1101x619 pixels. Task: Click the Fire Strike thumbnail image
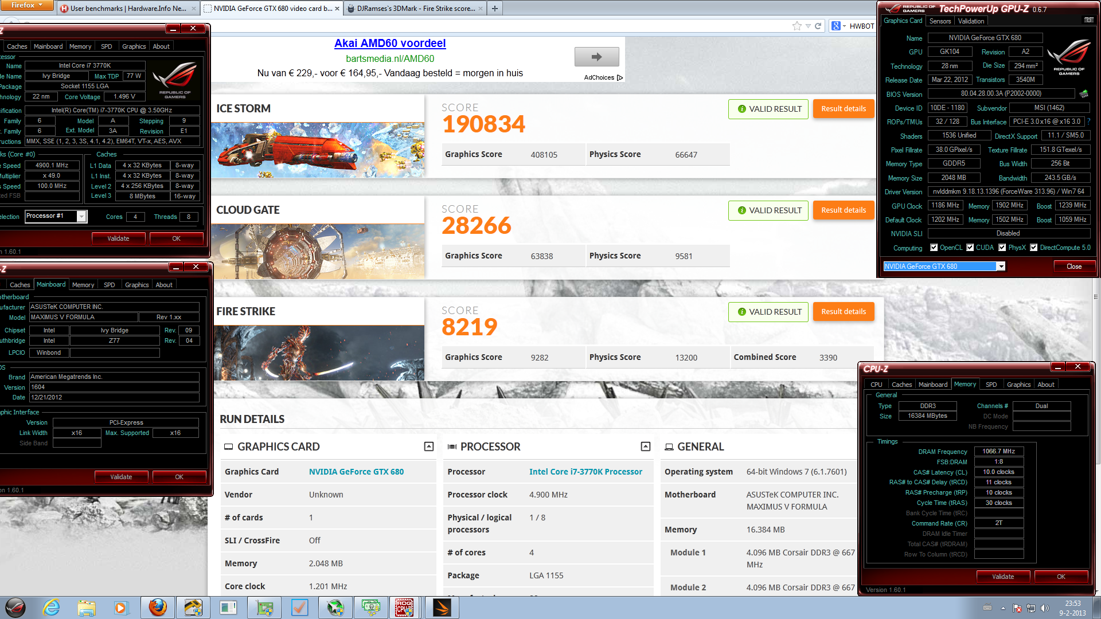click(x=319, y=353)
